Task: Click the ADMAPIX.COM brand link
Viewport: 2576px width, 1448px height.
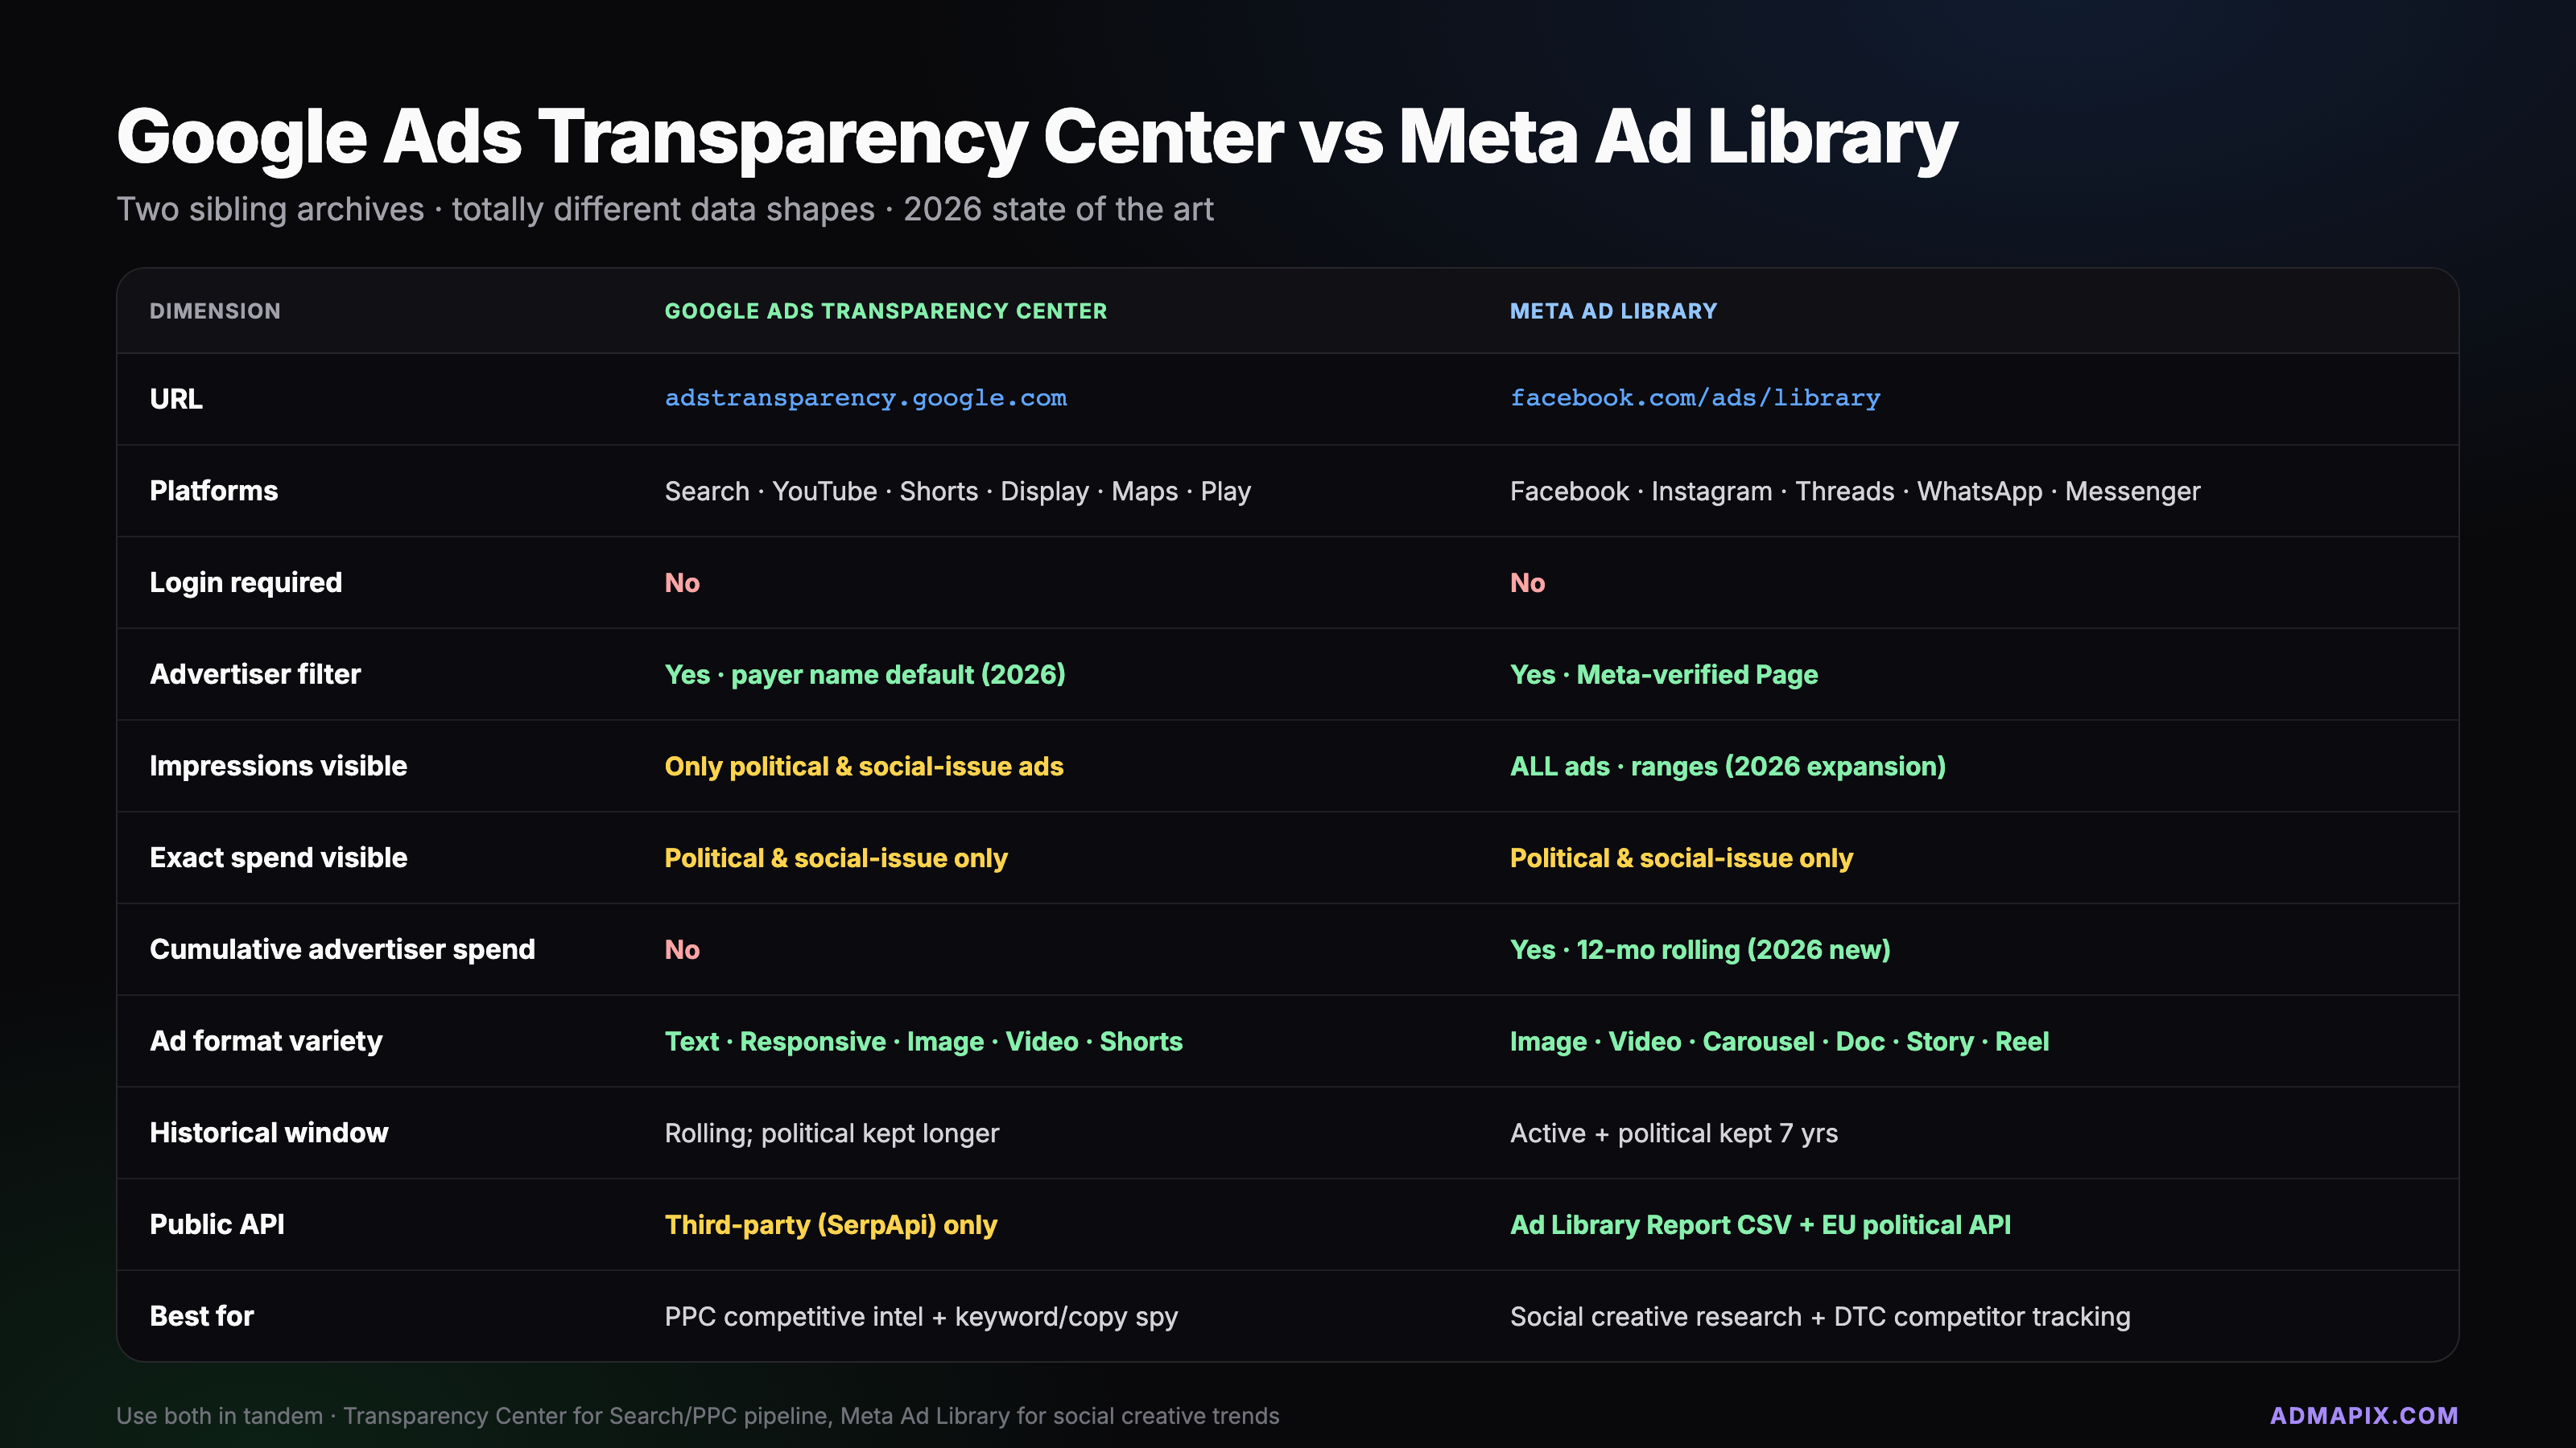Action: coord(2363,1415)
